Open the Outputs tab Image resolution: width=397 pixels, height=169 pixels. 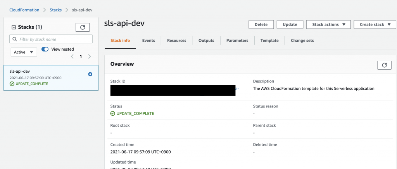pyautogui.click(x=206, y=41)
